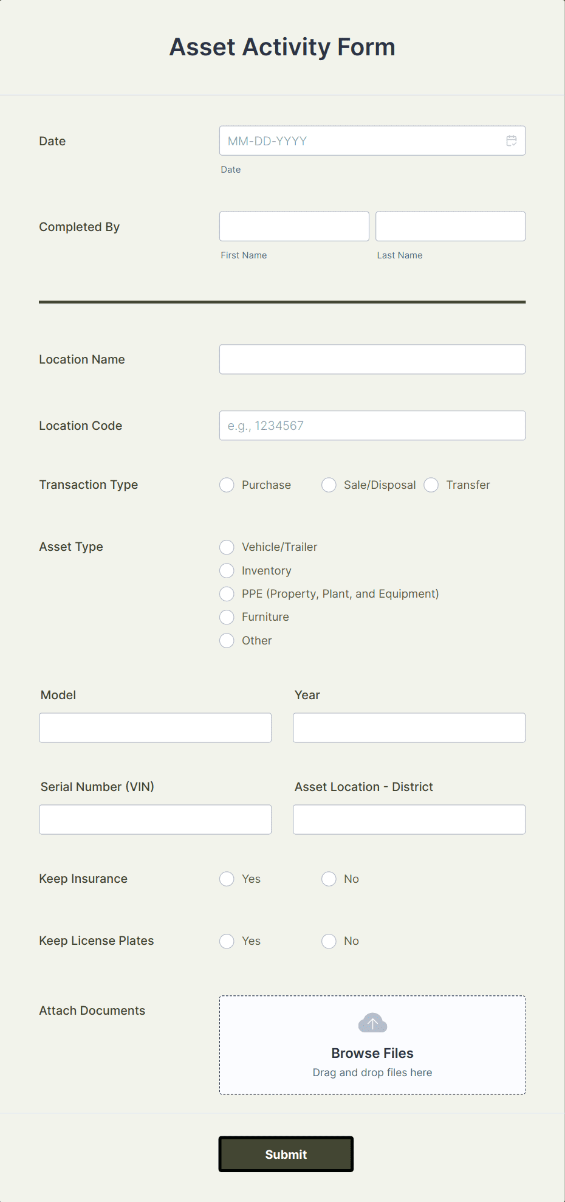Select No for Keep Insurance
565x1202 pixels.
tap(329, 879)
